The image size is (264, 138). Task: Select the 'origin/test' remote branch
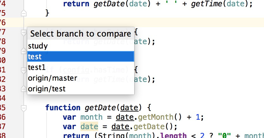tap(81, 89)
